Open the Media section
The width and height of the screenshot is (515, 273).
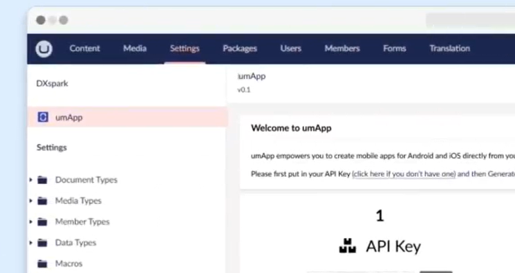click(134, 49)
